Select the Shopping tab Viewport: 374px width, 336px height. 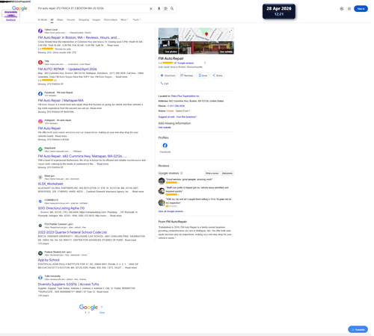click(x=84, y=19)
